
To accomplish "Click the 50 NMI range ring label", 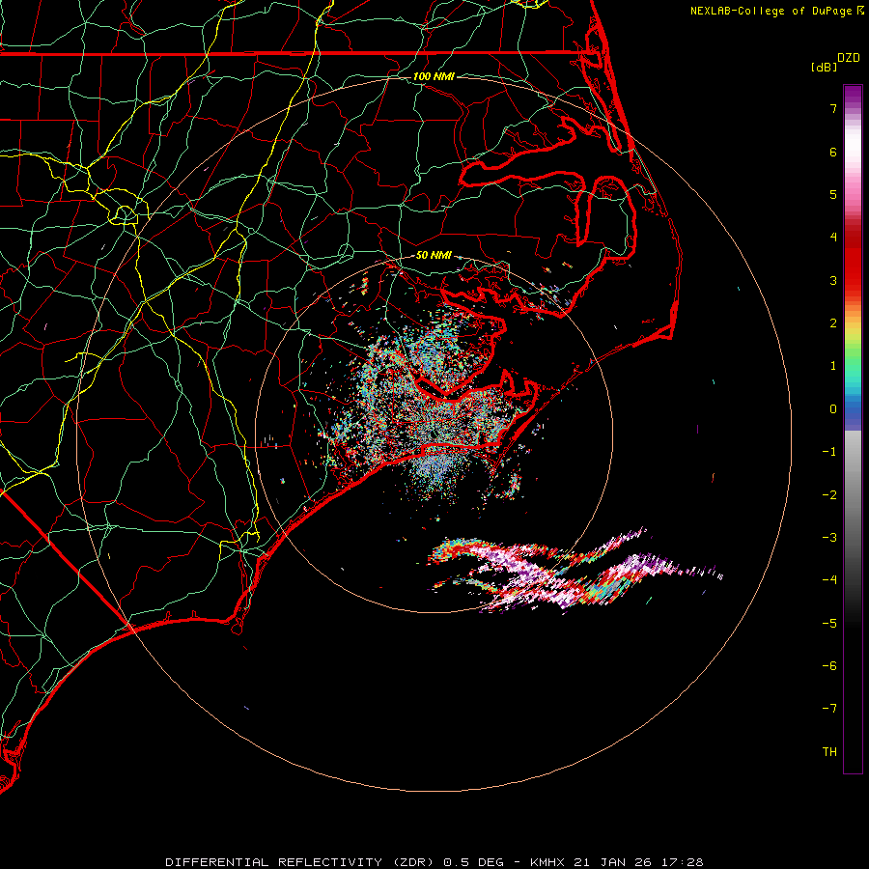I will point(434,255).
